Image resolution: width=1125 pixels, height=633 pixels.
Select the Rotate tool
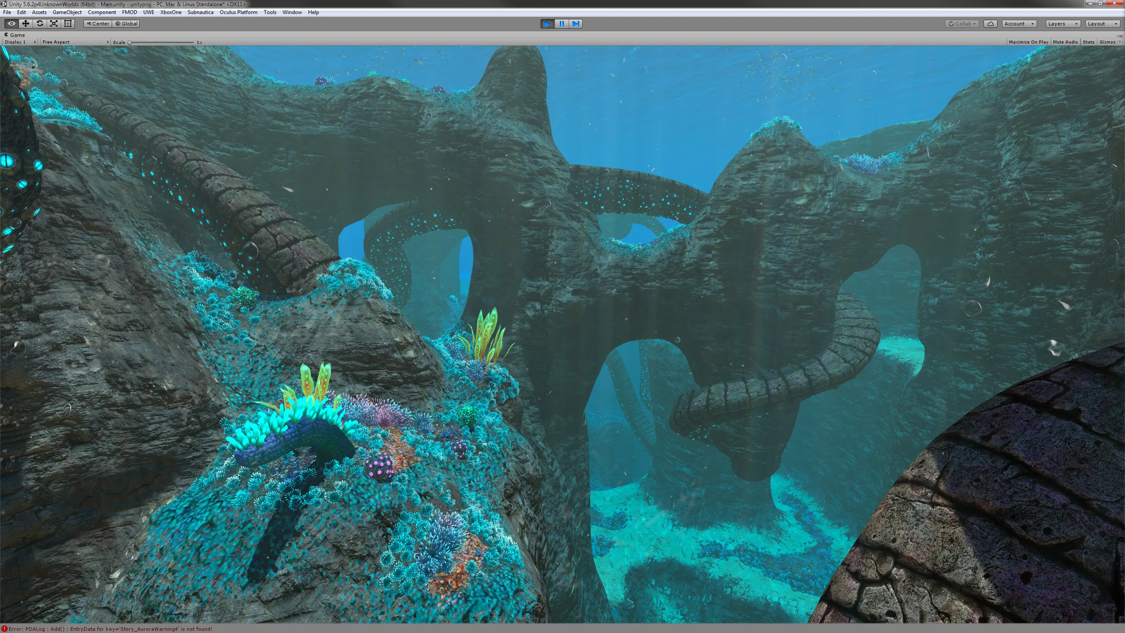pyautogui.click(x=40, y=24)
